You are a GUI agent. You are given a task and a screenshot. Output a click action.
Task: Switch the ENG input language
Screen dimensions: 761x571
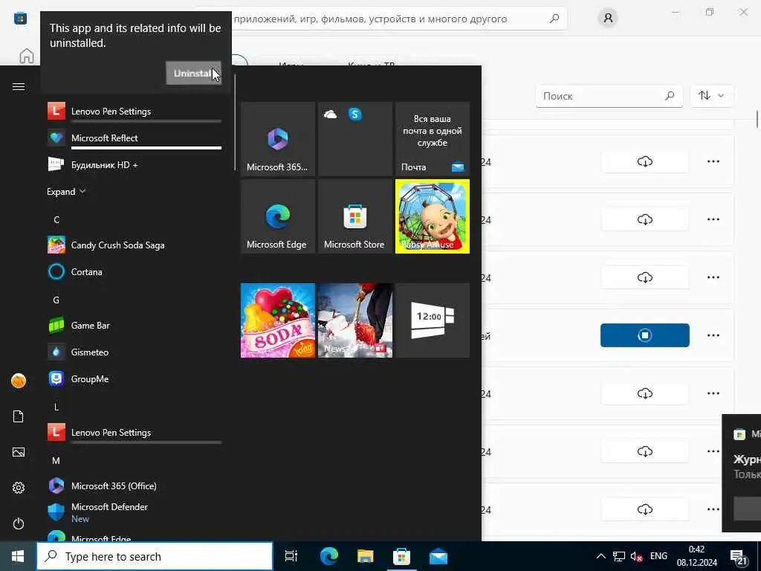658,556
